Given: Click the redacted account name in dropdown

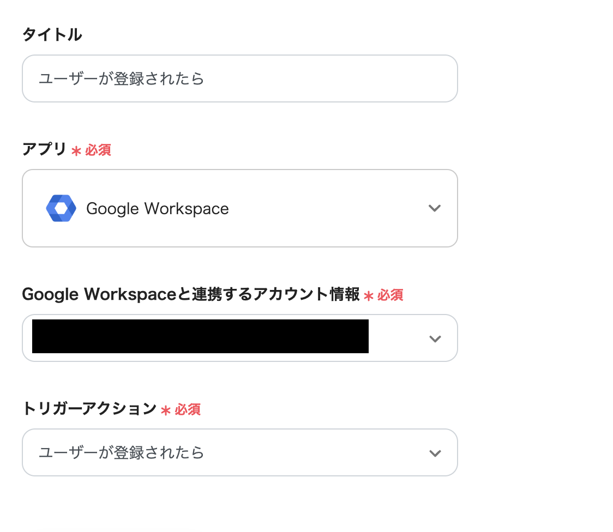Looking at the screenshot, I should pos(200,336).
